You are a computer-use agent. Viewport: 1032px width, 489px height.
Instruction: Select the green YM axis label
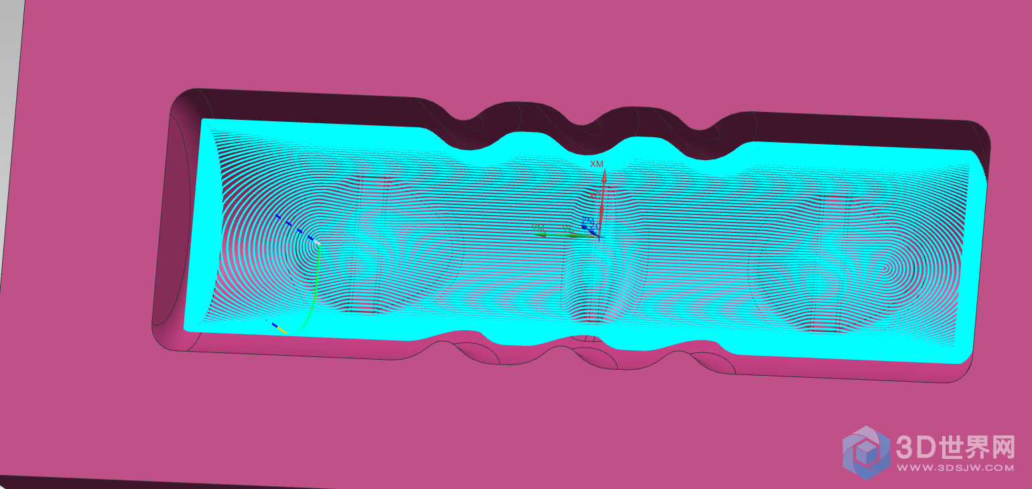click(x=538, y=228)
